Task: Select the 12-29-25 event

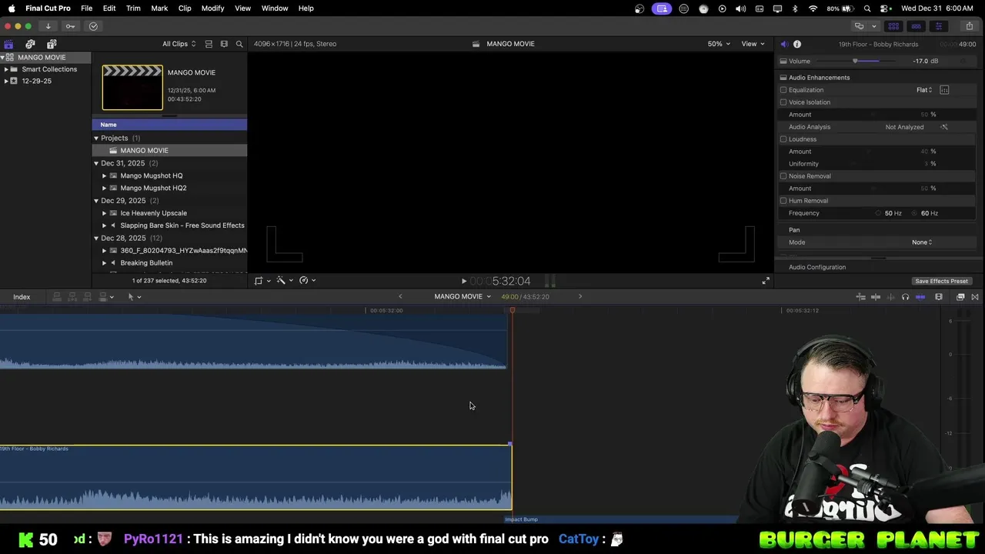Action: 36,81
